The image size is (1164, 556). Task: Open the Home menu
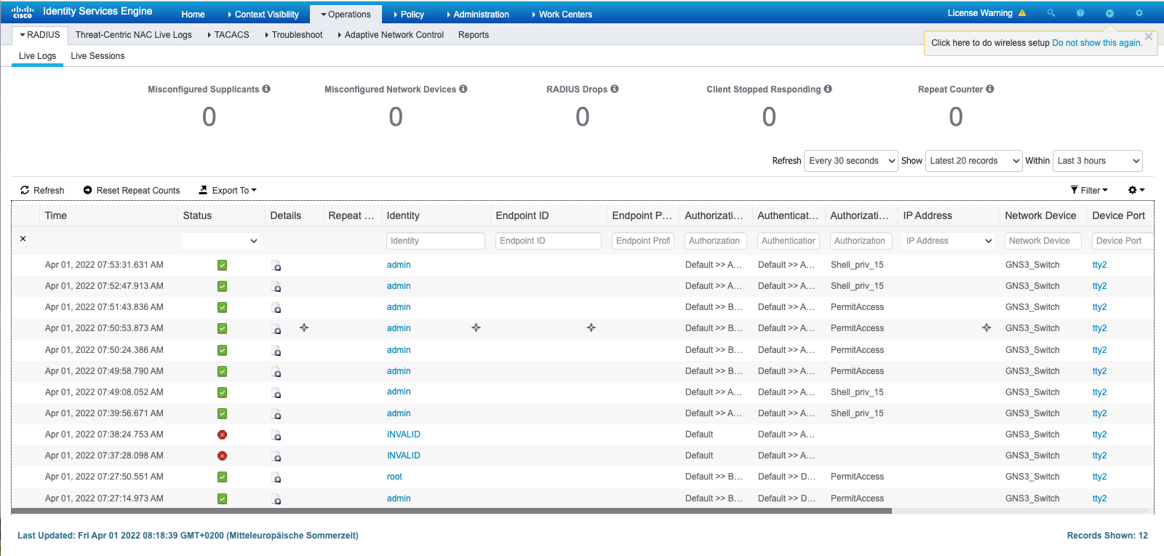point(193,15)
